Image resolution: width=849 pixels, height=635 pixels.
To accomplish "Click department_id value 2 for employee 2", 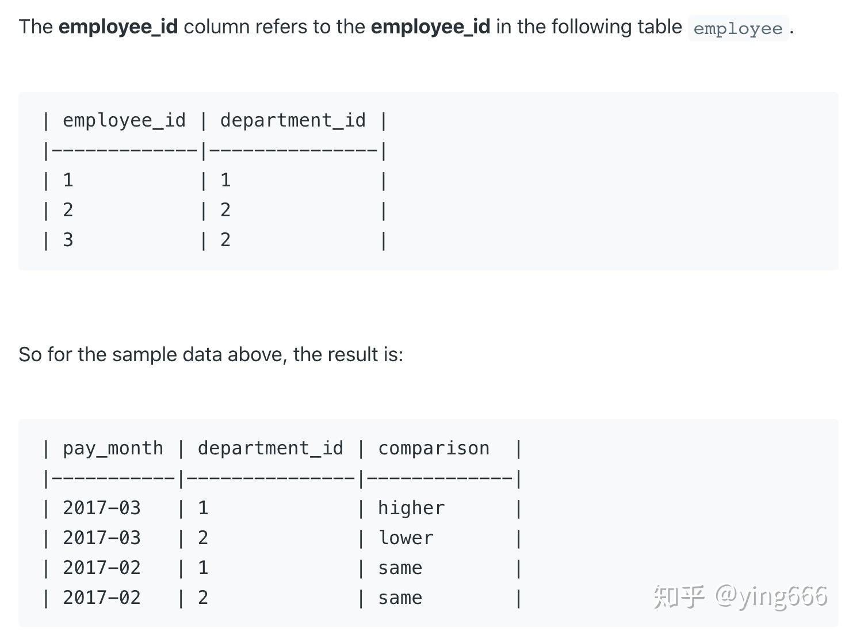I will click(225, 210).
